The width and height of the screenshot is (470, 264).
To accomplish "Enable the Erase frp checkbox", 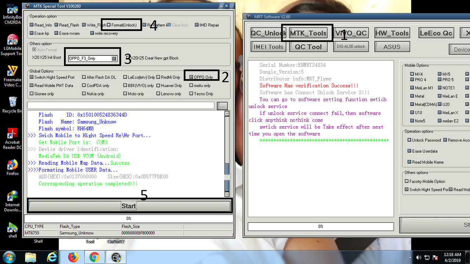I will (32, 33).
